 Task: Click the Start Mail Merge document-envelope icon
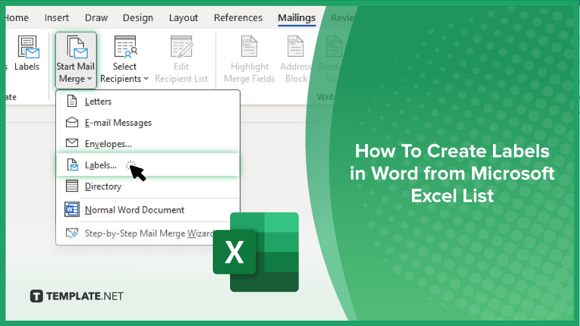pos(77,47)
